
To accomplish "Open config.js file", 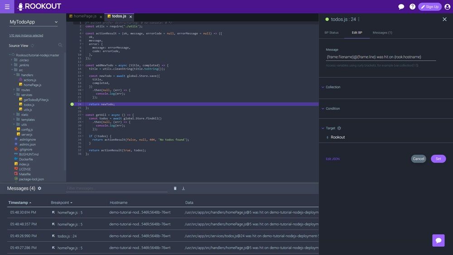I will click(27, 130).
